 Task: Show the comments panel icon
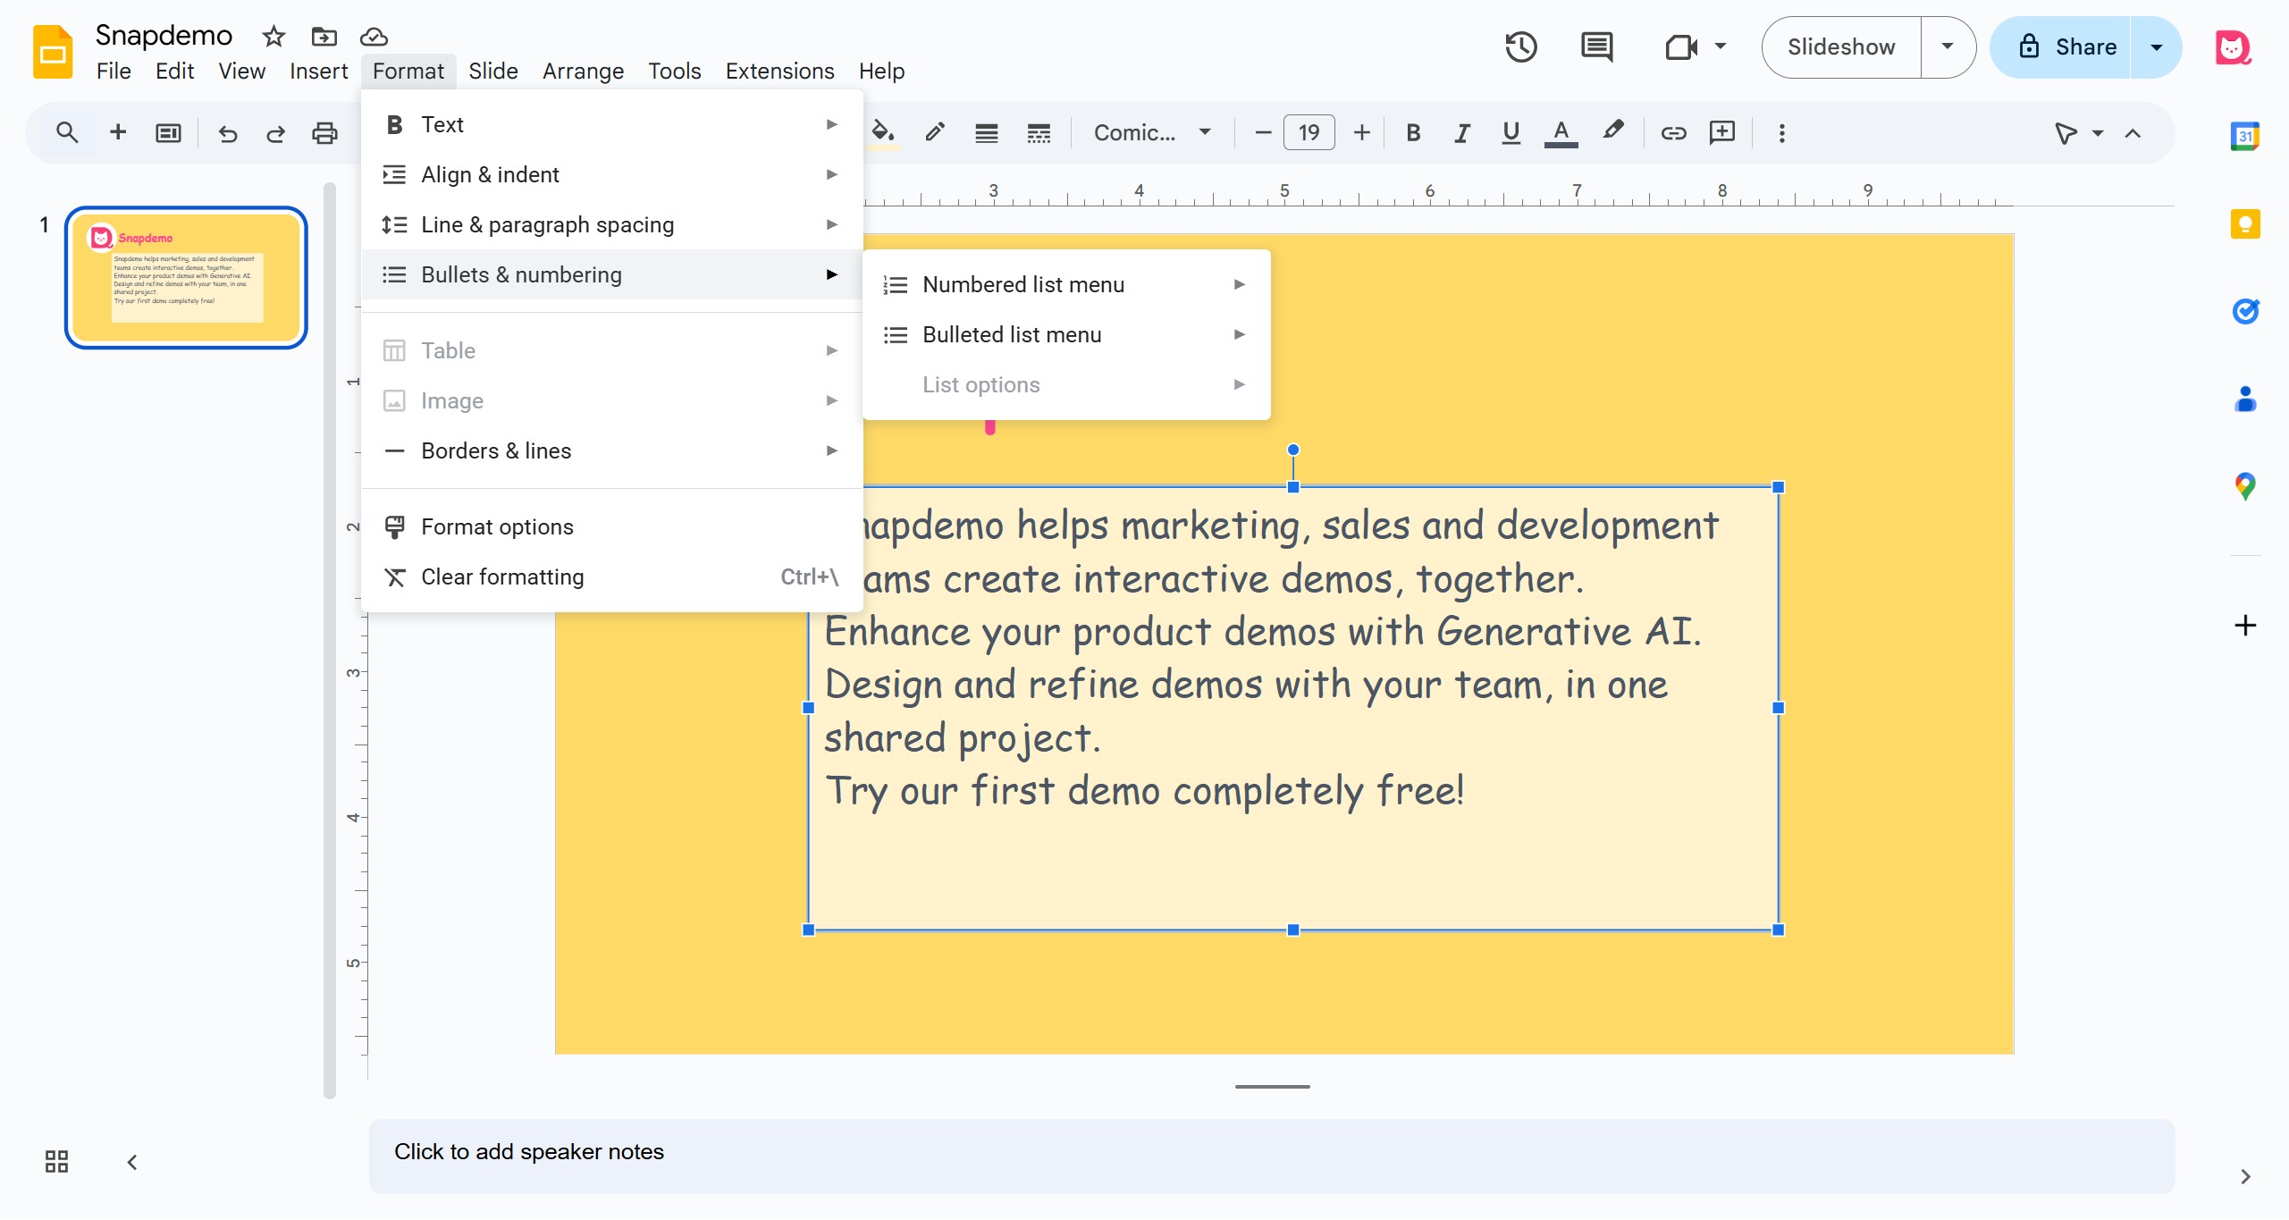click(1596, 47)
